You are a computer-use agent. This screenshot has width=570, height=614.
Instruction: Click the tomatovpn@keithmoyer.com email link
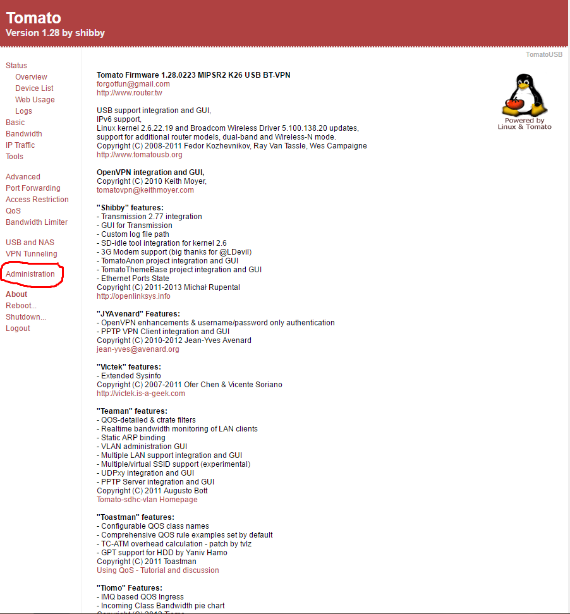[145, 190]
